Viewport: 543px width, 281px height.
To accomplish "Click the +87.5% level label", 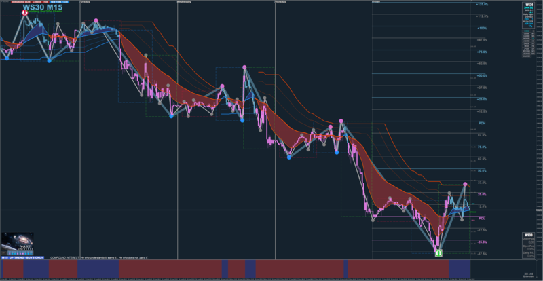I will (x=482, y=40).
